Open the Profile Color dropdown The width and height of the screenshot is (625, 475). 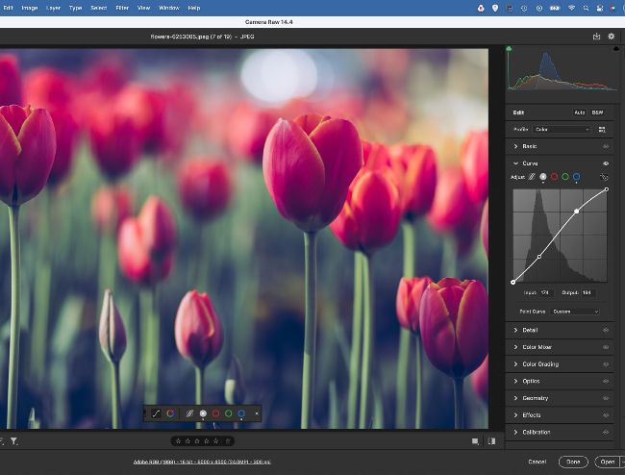[562, 130]
